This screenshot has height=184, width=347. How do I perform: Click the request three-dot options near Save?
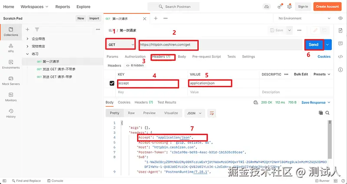coord(299,30)
